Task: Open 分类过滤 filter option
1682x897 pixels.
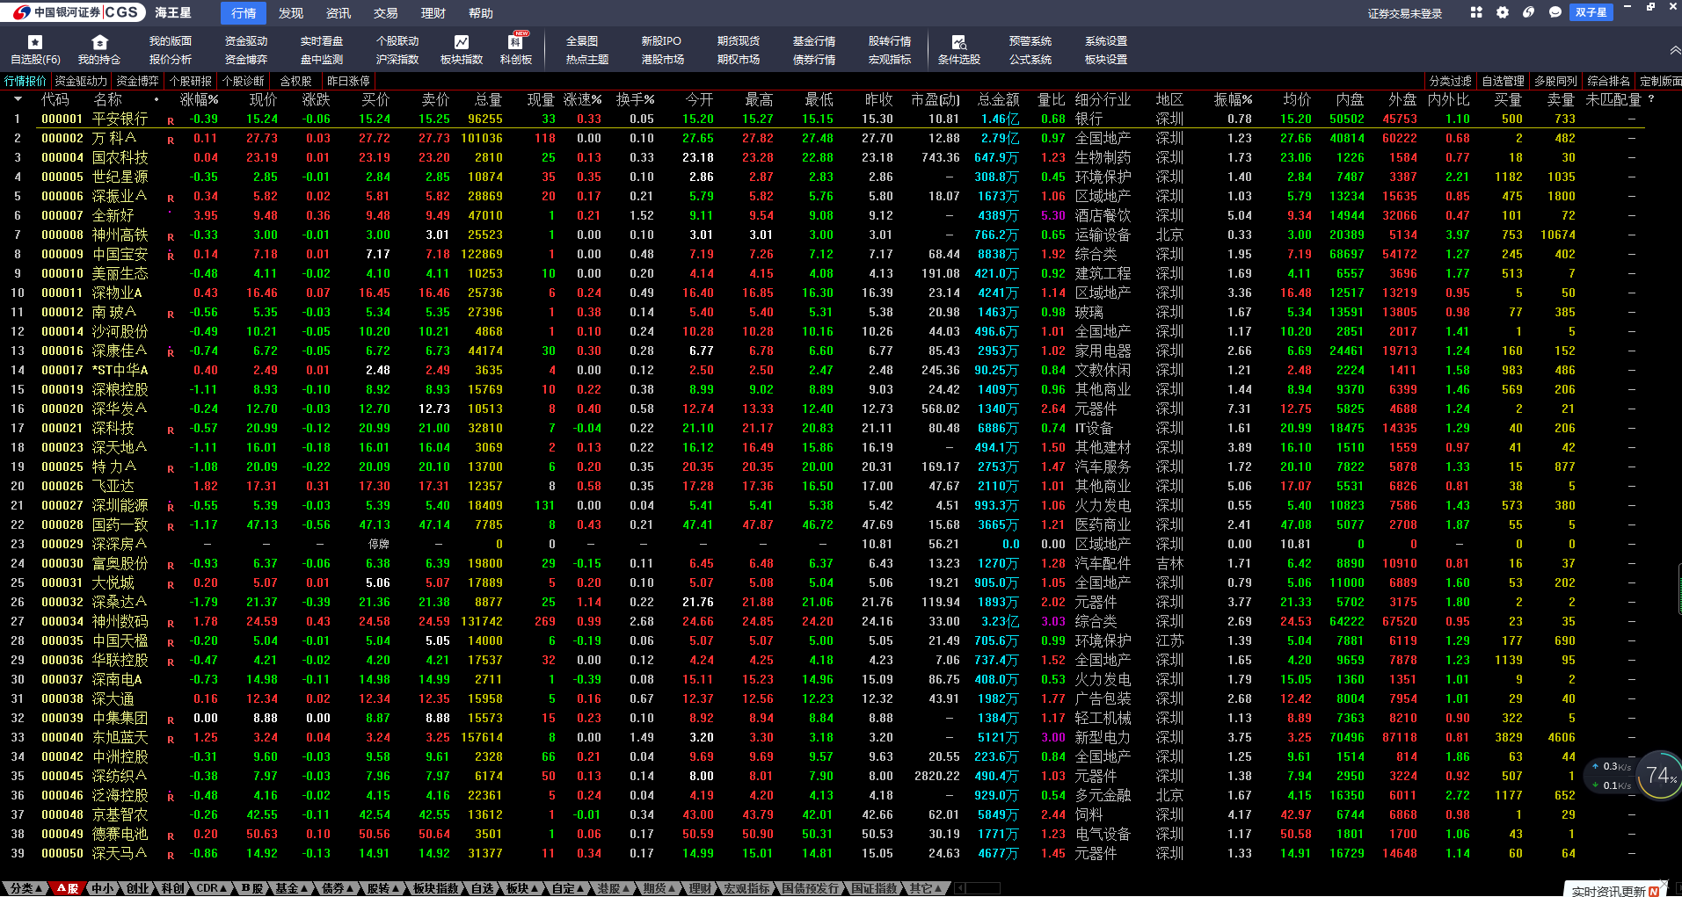Action: [1450, 81]
